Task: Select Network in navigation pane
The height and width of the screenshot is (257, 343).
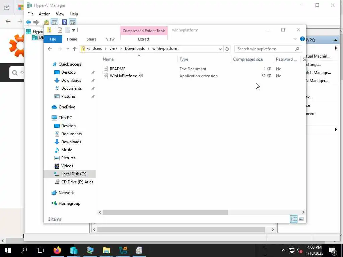Action: 66,193
